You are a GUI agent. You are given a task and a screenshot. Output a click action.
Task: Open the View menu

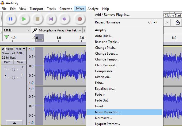[22, 9]
